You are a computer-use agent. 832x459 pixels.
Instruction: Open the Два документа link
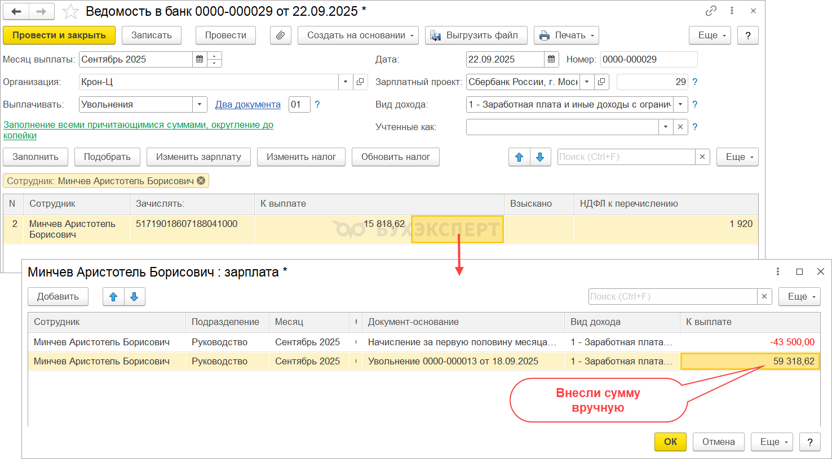[x=248, y=104]
